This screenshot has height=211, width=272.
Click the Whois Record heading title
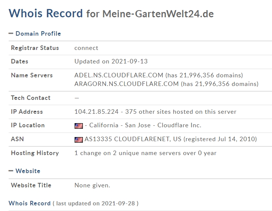tap(46, 13)
